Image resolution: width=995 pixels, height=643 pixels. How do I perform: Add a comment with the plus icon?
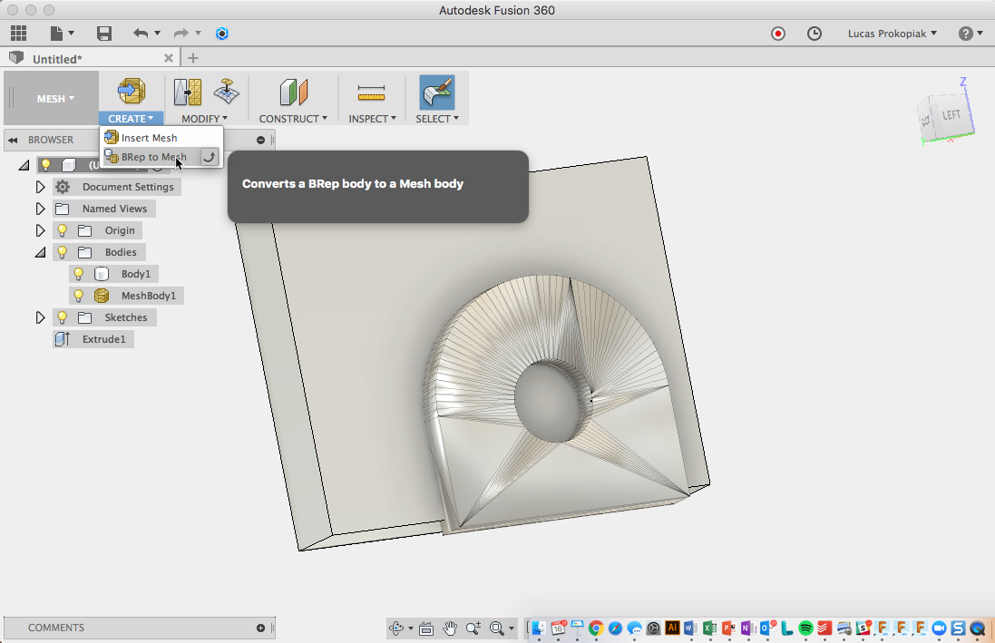[261, 628]
